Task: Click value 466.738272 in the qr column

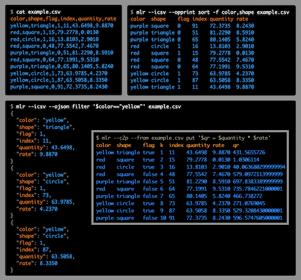Action: pyautogui.click(x=248, y=196)
